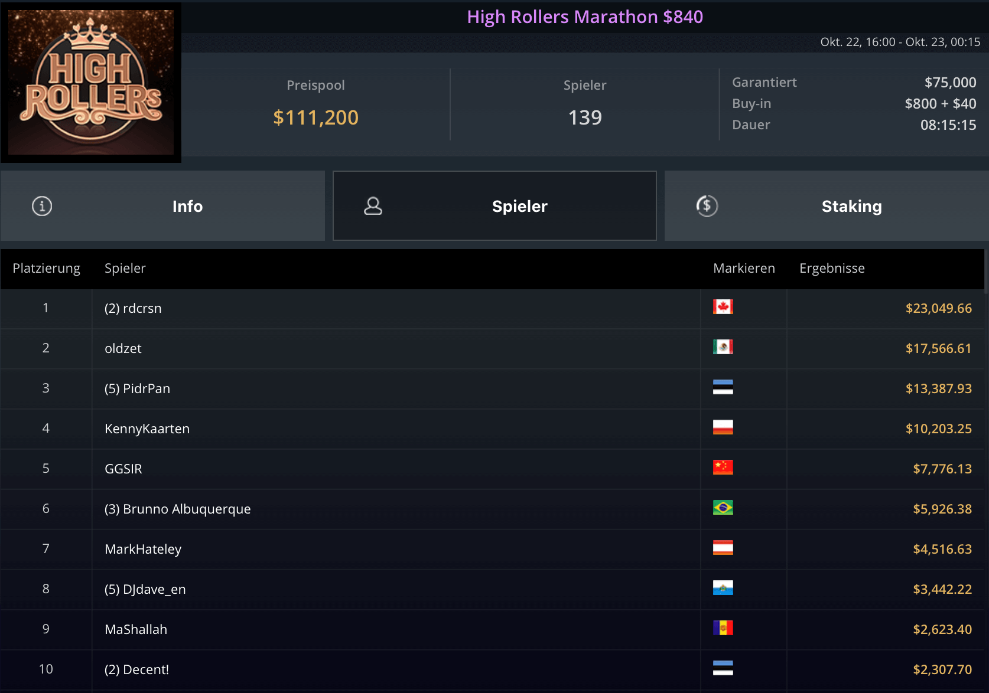The image size is (989, 693).
Task: Click the China flag next to GGSIR
Action: 723,468
